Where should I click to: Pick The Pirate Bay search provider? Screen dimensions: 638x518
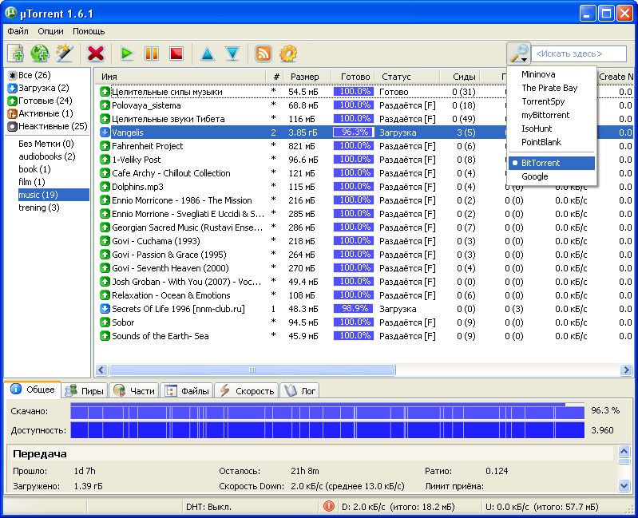pyautogui.click(x=549, y=88)
